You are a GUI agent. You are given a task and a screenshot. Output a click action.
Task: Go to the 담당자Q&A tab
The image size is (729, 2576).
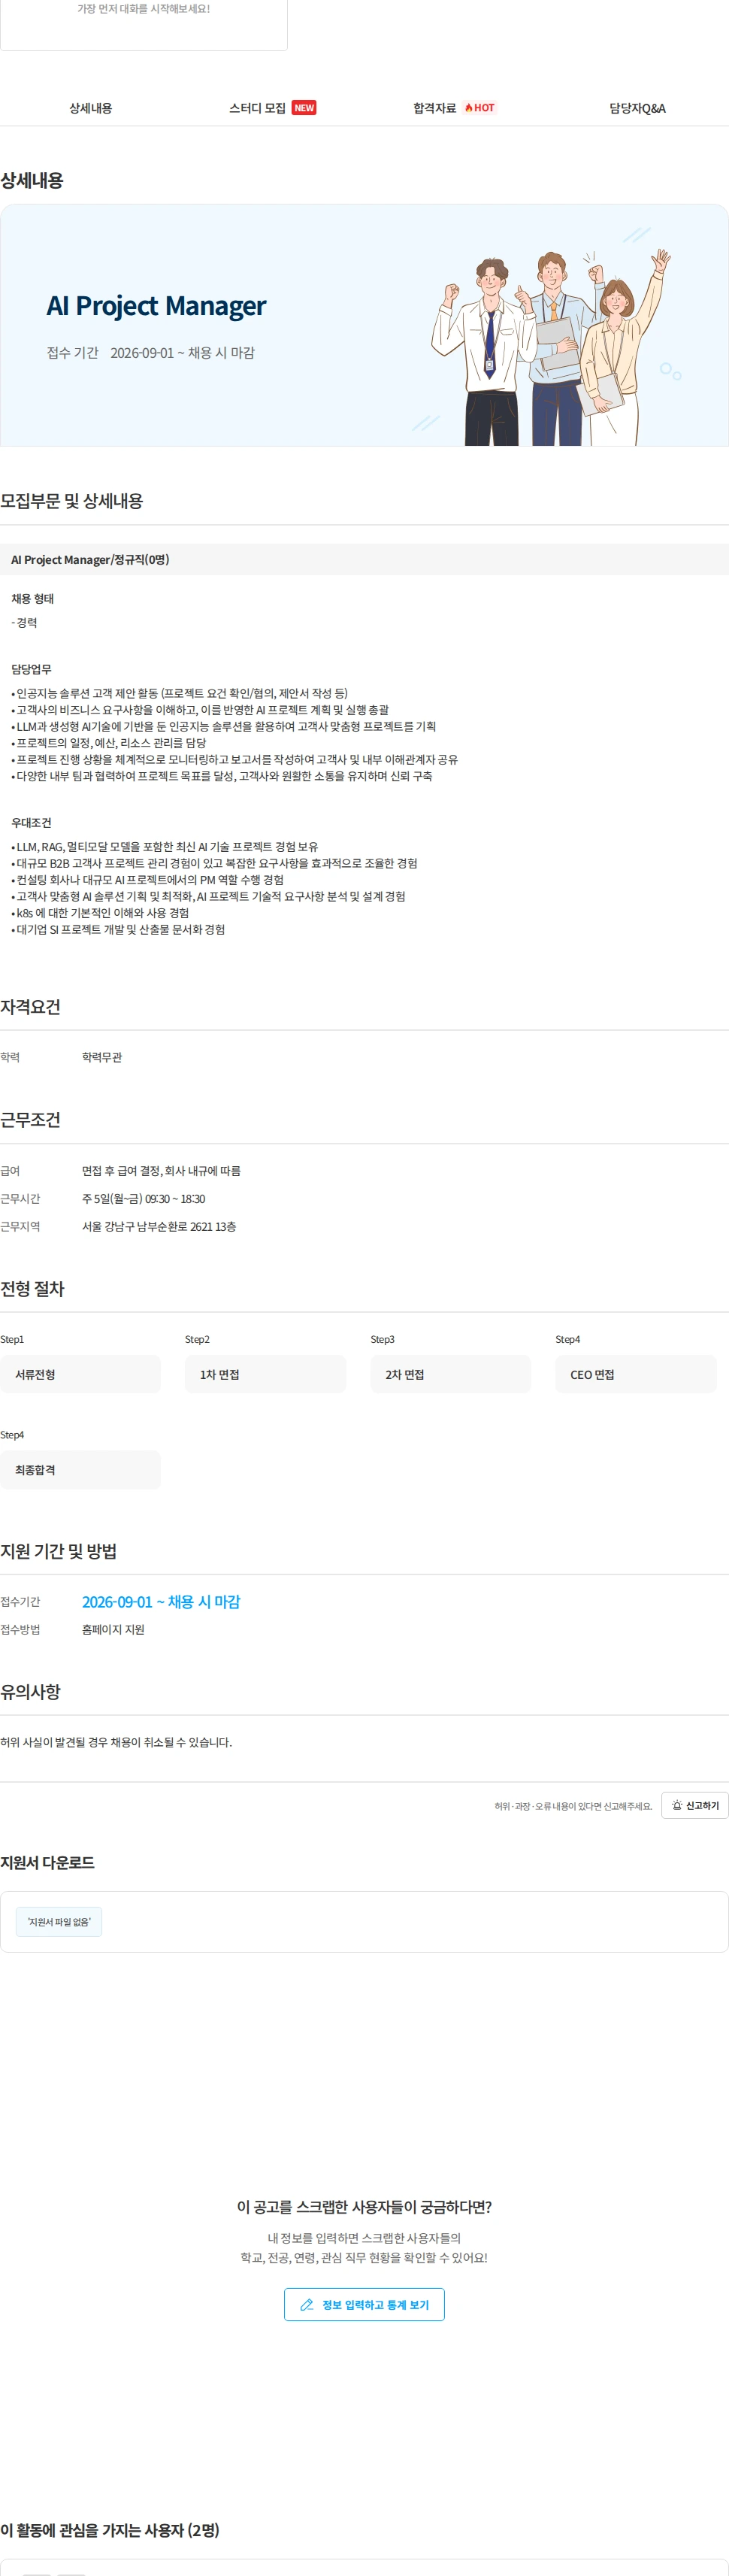pyautogui.click(x=637, y=108)
